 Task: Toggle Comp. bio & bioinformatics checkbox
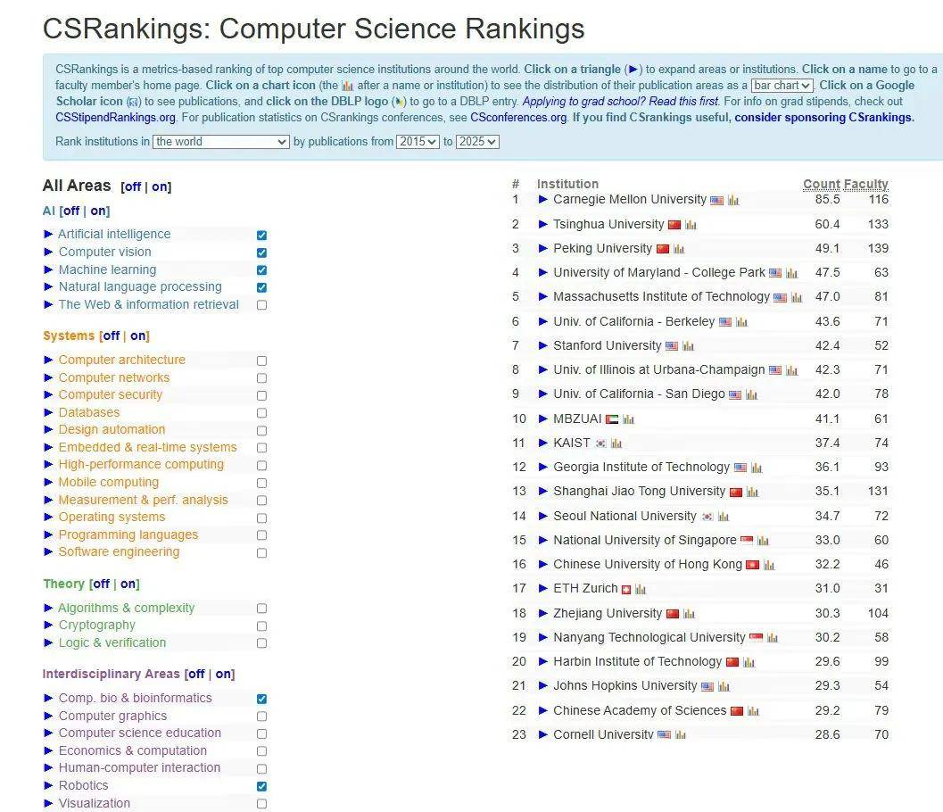tap(261, 699)
